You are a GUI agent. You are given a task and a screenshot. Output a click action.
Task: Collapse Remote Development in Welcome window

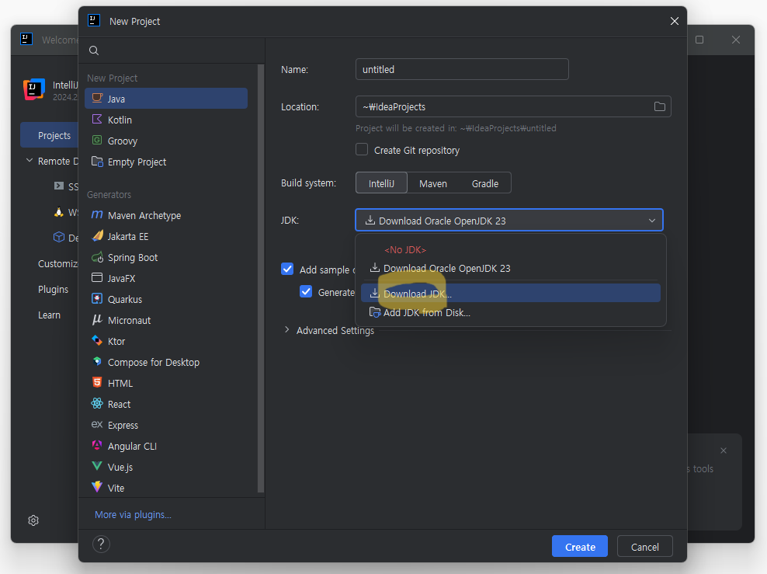(x=29, y=161)
